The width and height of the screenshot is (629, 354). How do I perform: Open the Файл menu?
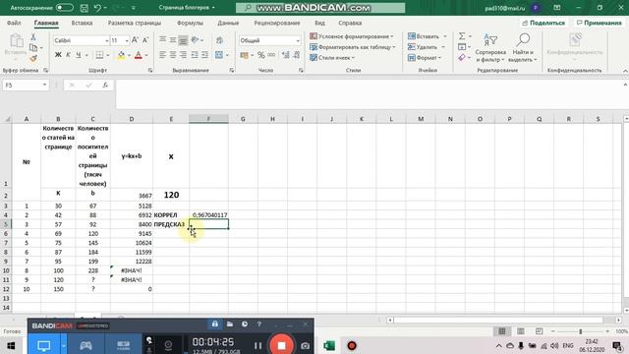click(x=14, y=23)
